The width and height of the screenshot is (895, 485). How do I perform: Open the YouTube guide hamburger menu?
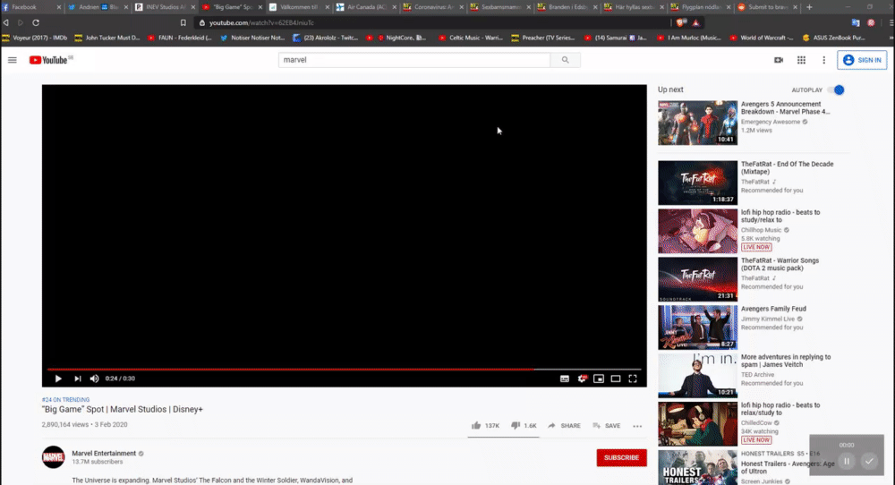tap(12, 60)
